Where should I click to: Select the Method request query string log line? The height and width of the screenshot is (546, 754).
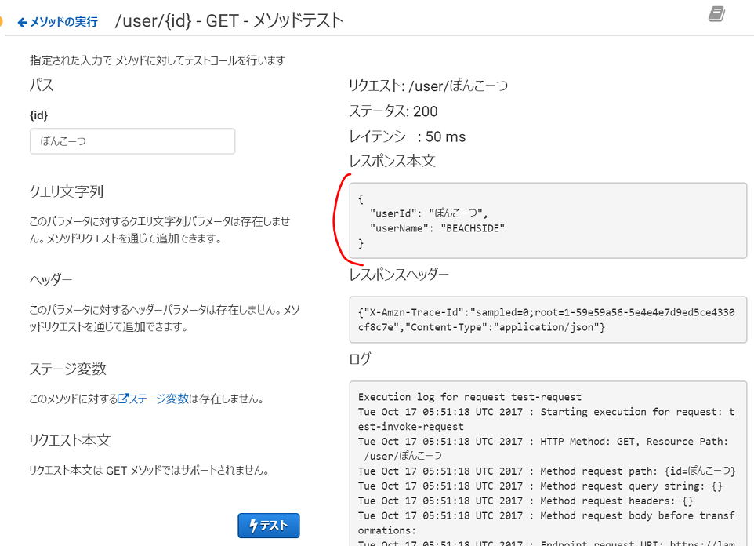pos(541,486)
